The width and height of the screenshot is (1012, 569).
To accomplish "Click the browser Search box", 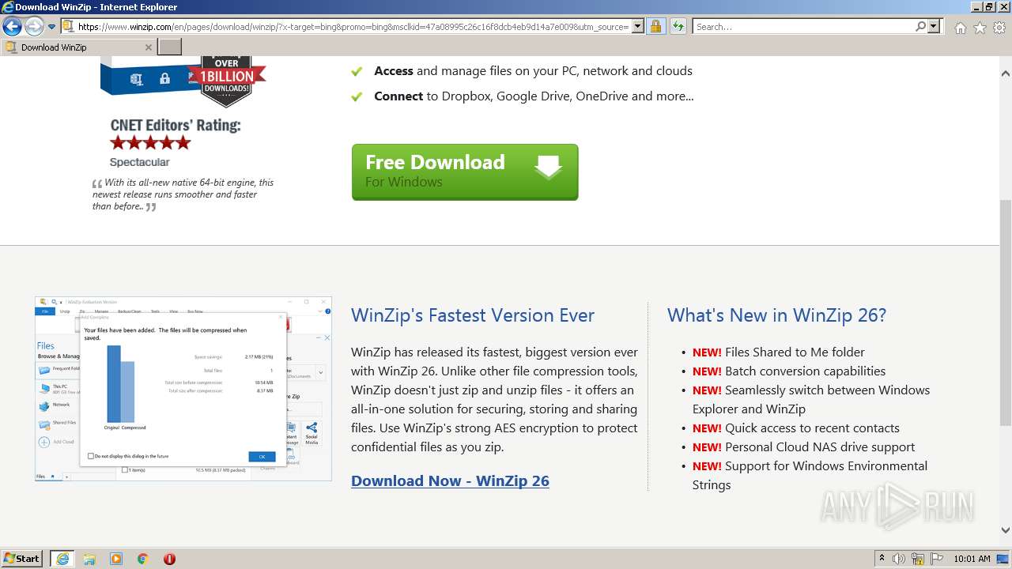I will 803,27.
